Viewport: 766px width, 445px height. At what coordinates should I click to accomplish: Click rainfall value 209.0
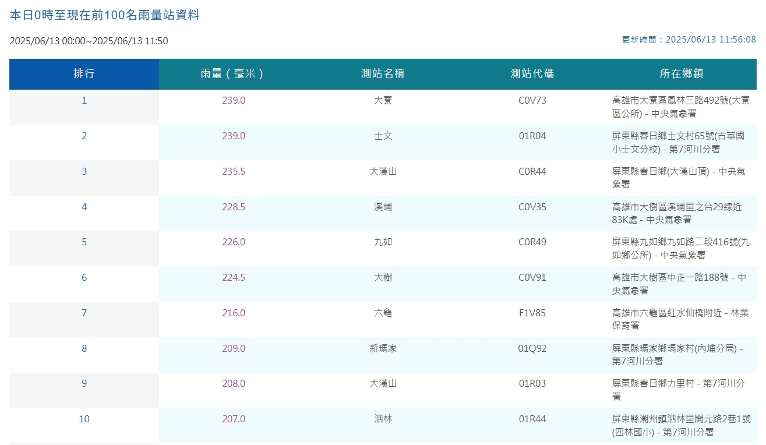234,348
